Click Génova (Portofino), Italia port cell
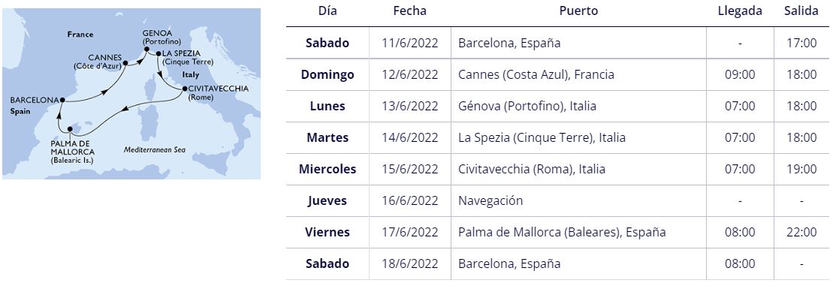 [x=578, y=107]
